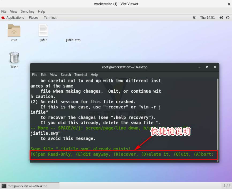Open the power menu icon

tap(228, 18)
